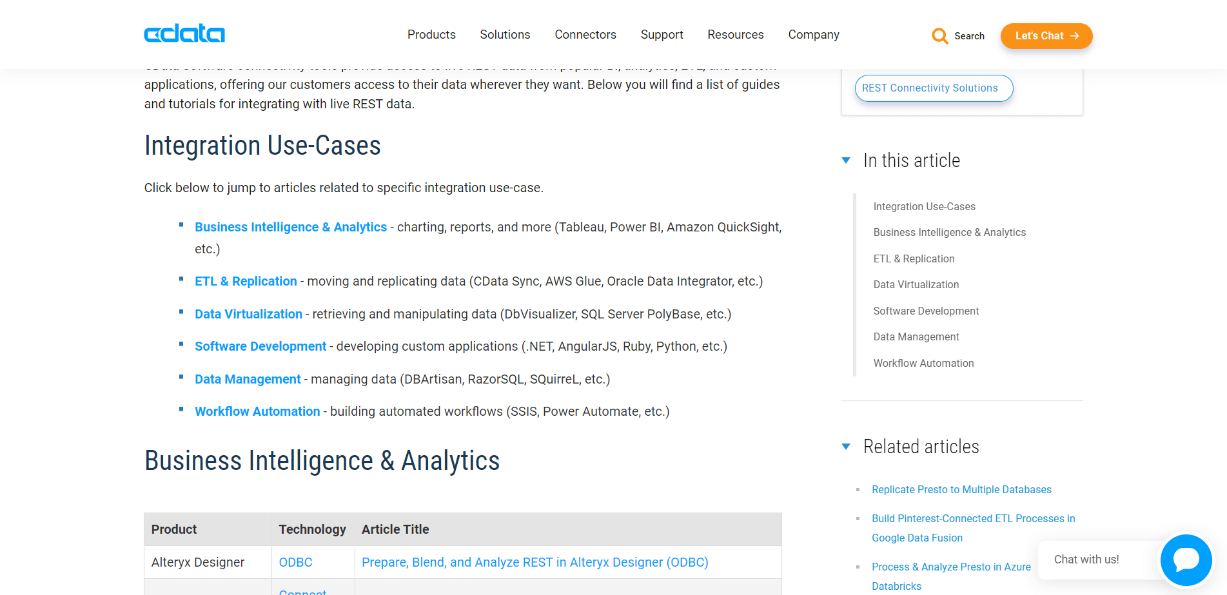Image resolution: width=1227 pixels, height=595 pixels.
Task: Collapse the Related articles section
Action: [846, 447]
